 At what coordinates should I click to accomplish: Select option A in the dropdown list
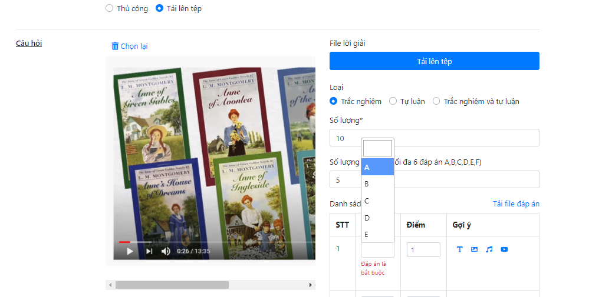coord(377,167)
